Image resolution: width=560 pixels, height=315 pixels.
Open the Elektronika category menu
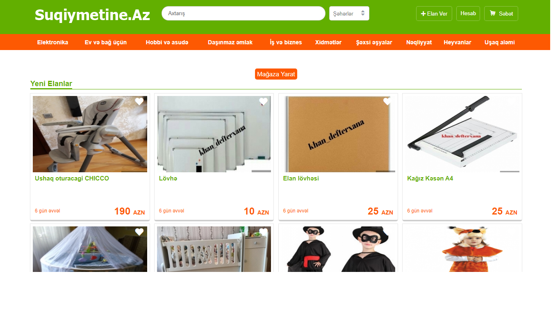pos(52,42)
